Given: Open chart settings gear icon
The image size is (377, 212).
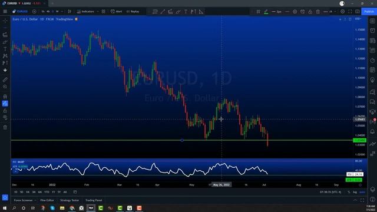Looking at the screenshot, I should [343, 11].
